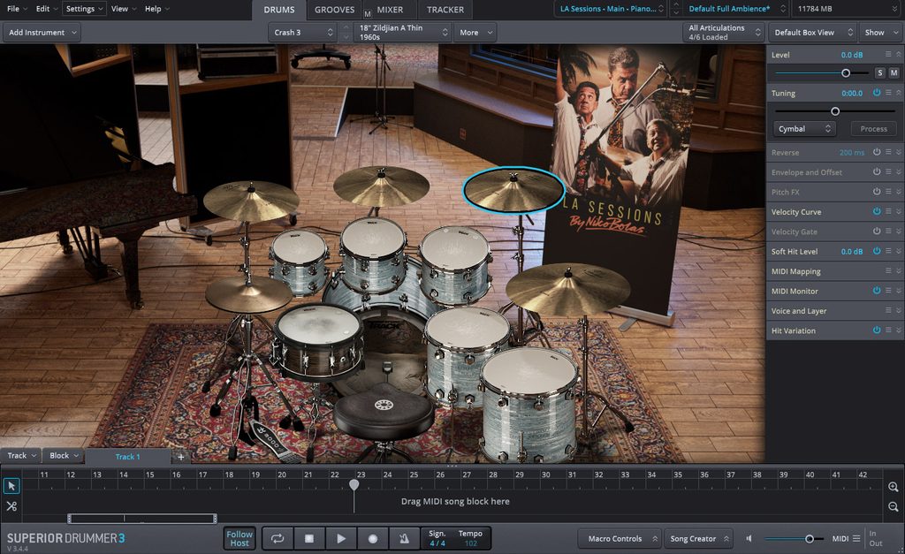Solo the instrument with the S button
905x554 pixels.
(x=879, y=72)
